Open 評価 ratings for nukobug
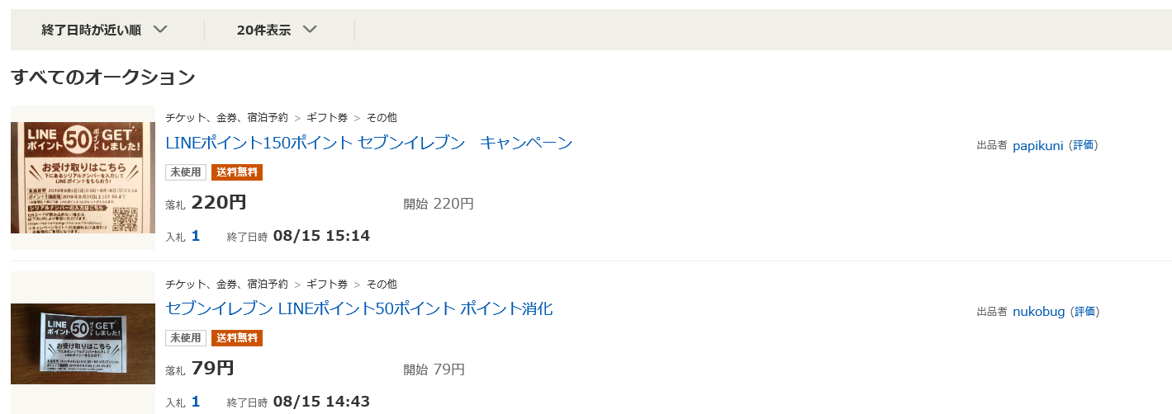 coord(1085,312)
